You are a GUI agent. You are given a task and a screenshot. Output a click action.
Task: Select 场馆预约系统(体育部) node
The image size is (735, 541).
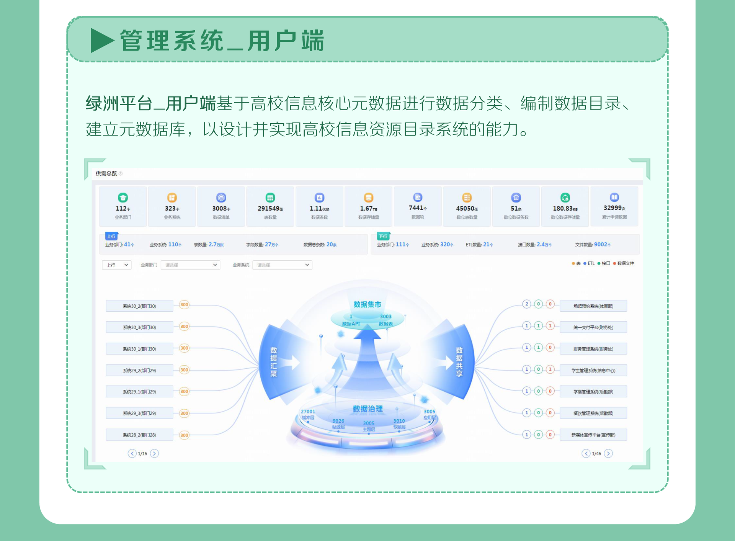click(x=593, y=306)
